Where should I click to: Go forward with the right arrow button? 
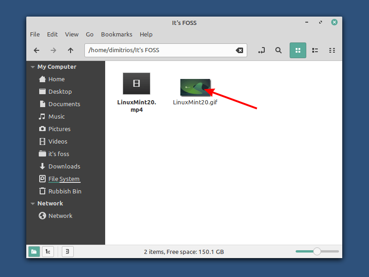(54, 50)
